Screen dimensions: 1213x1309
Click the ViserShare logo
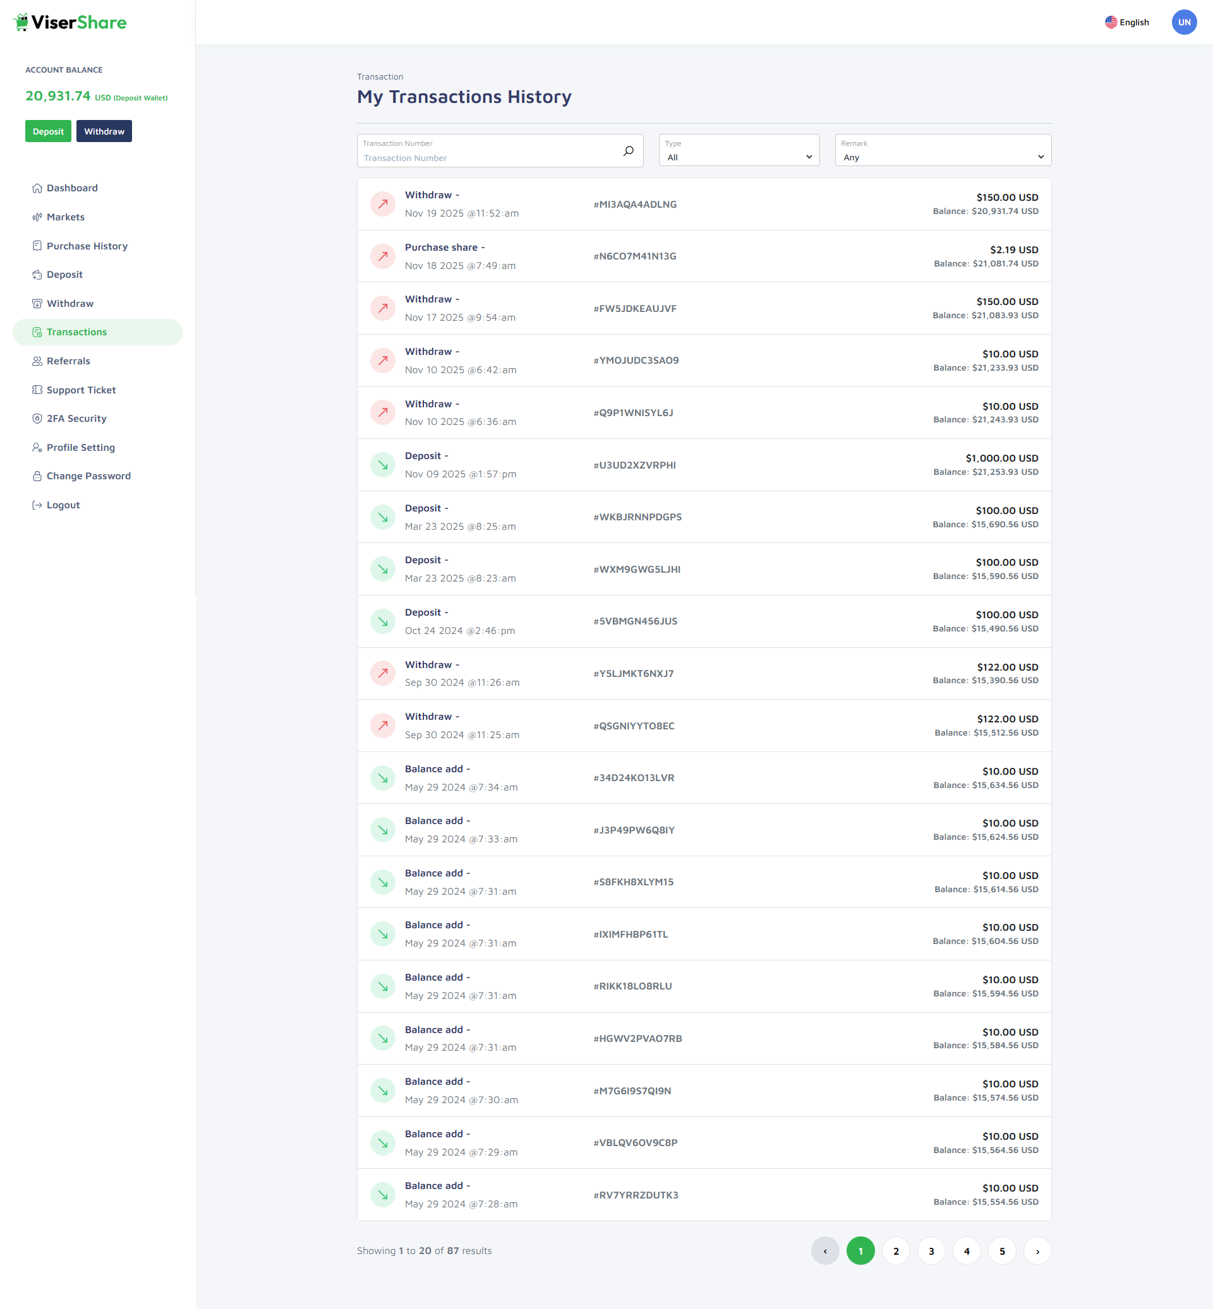[x=69, y=22]
